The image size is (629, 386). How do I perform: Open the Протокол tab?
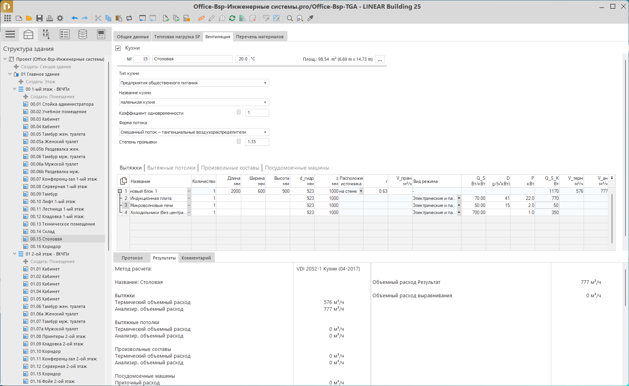click(x=132, y=258)
